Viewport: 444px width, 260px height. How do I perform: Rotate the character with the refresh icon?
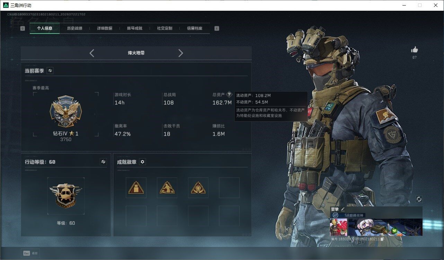pos(419,199)
